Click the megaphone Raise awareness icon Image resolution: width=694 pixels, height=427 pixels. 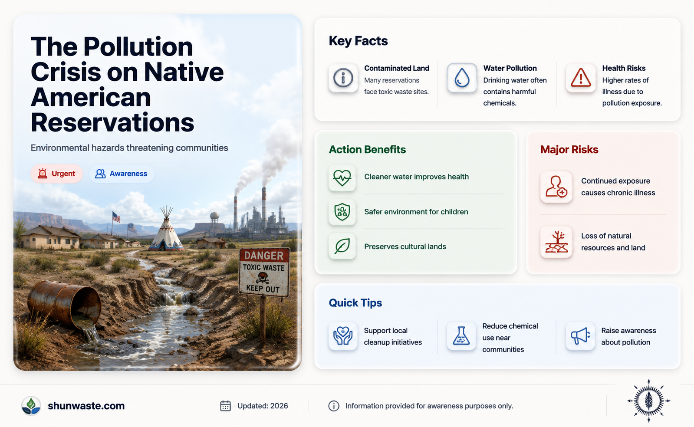pos(580,336)
